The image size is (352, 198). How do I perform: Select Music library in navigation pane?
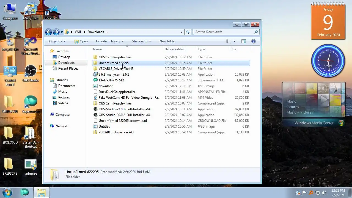tap(62, 92)
